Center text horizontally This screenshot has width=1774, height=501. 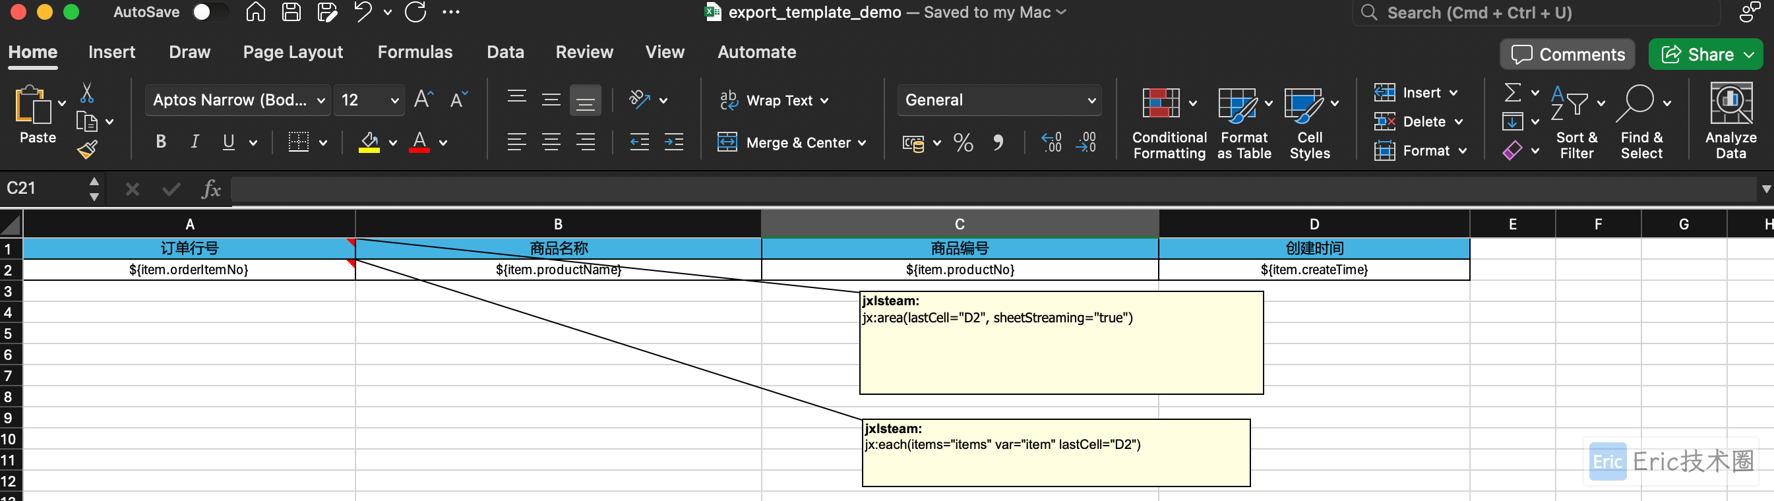[551, 142]
